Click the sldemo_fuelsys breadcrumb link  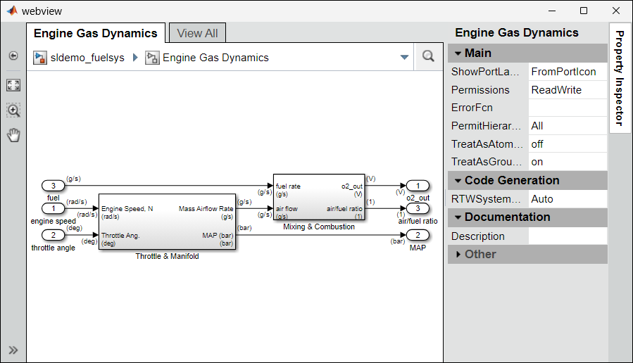coord(87,58)
